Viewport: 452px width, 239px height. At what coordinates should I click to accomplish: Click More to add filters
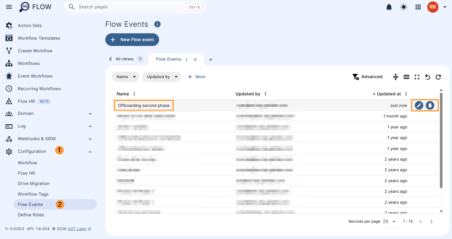pos(196,77)
